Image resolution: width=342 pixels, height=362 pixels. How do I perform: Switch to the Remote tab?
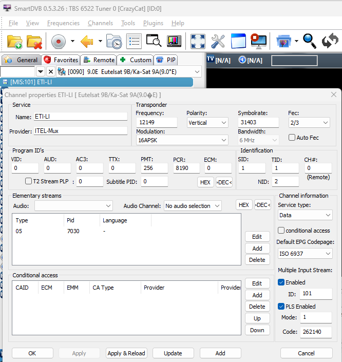[99, 60]
